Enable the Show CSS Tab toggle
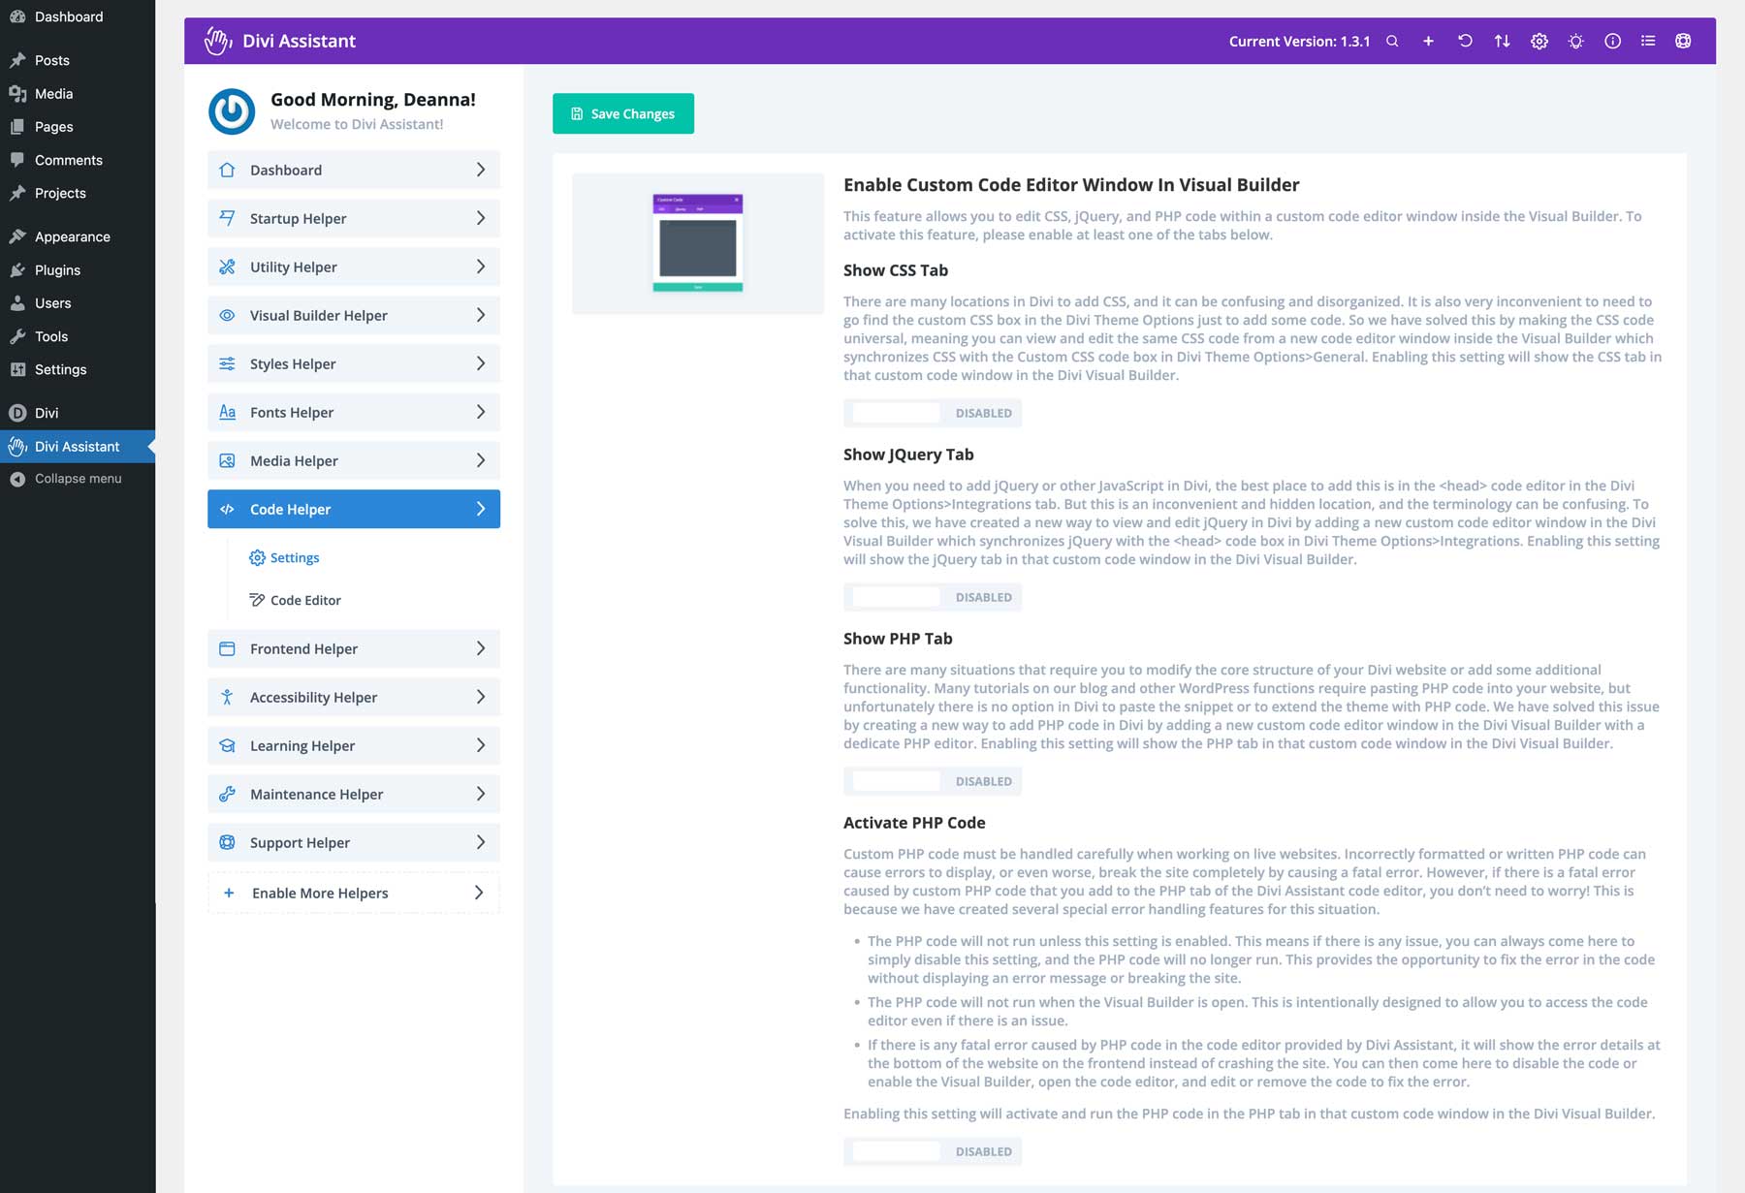 pyautogui.click(x=893, y=413)
